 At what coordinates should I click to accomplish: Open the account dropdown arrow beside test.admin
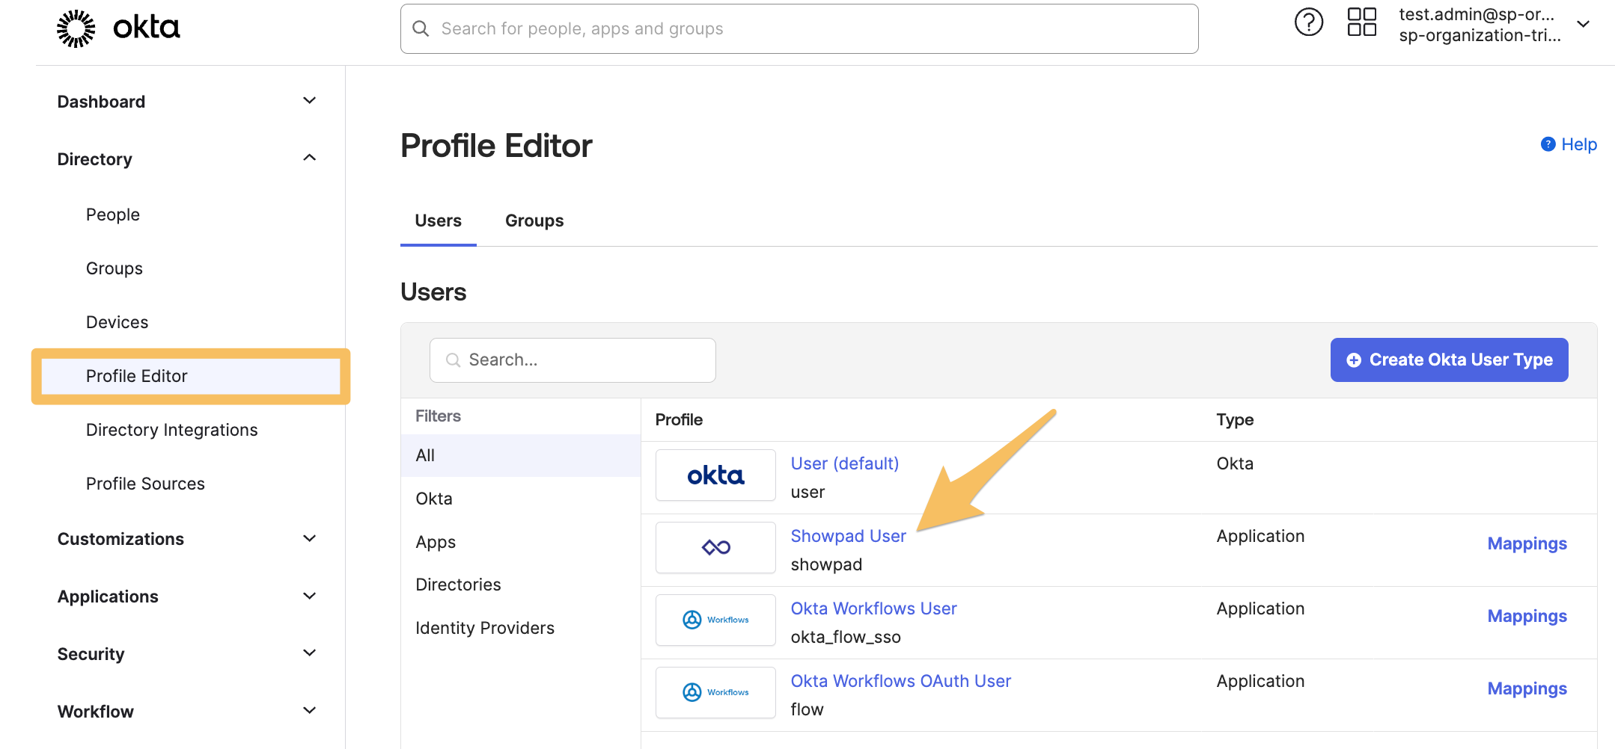pyautogui.click(x=1583, y=25)
